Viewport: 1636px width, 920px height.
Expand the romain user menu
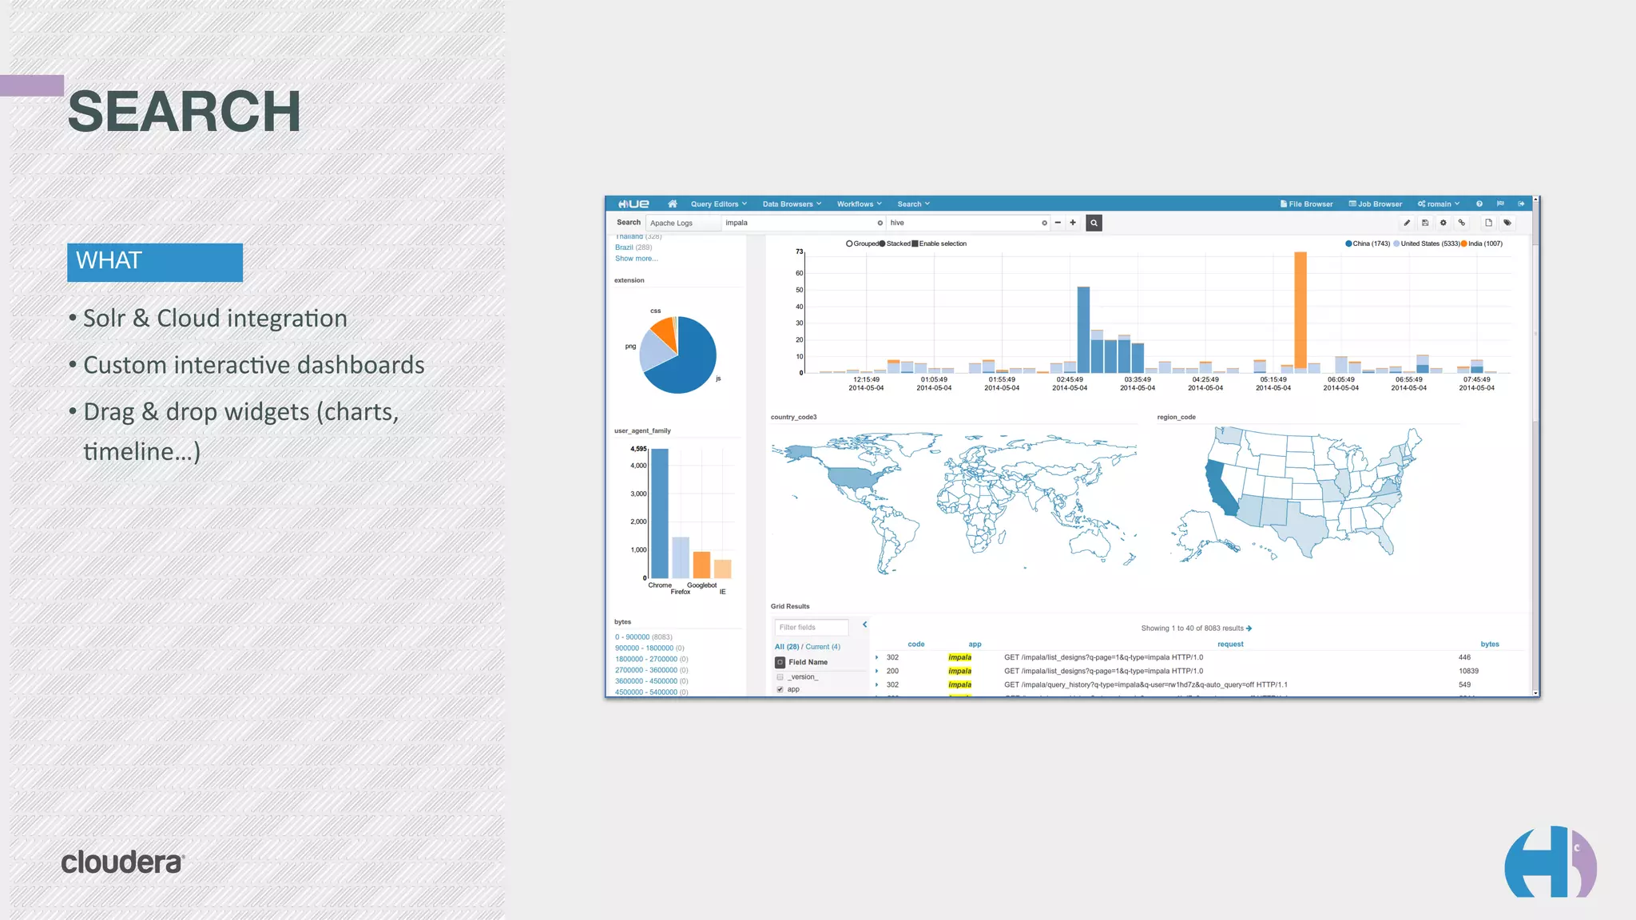point(1439,204)
